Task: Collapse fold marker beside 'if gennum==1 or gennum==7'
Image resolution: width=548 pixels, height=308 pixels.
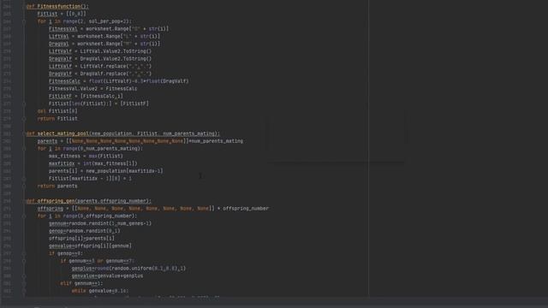Action: 24,261
